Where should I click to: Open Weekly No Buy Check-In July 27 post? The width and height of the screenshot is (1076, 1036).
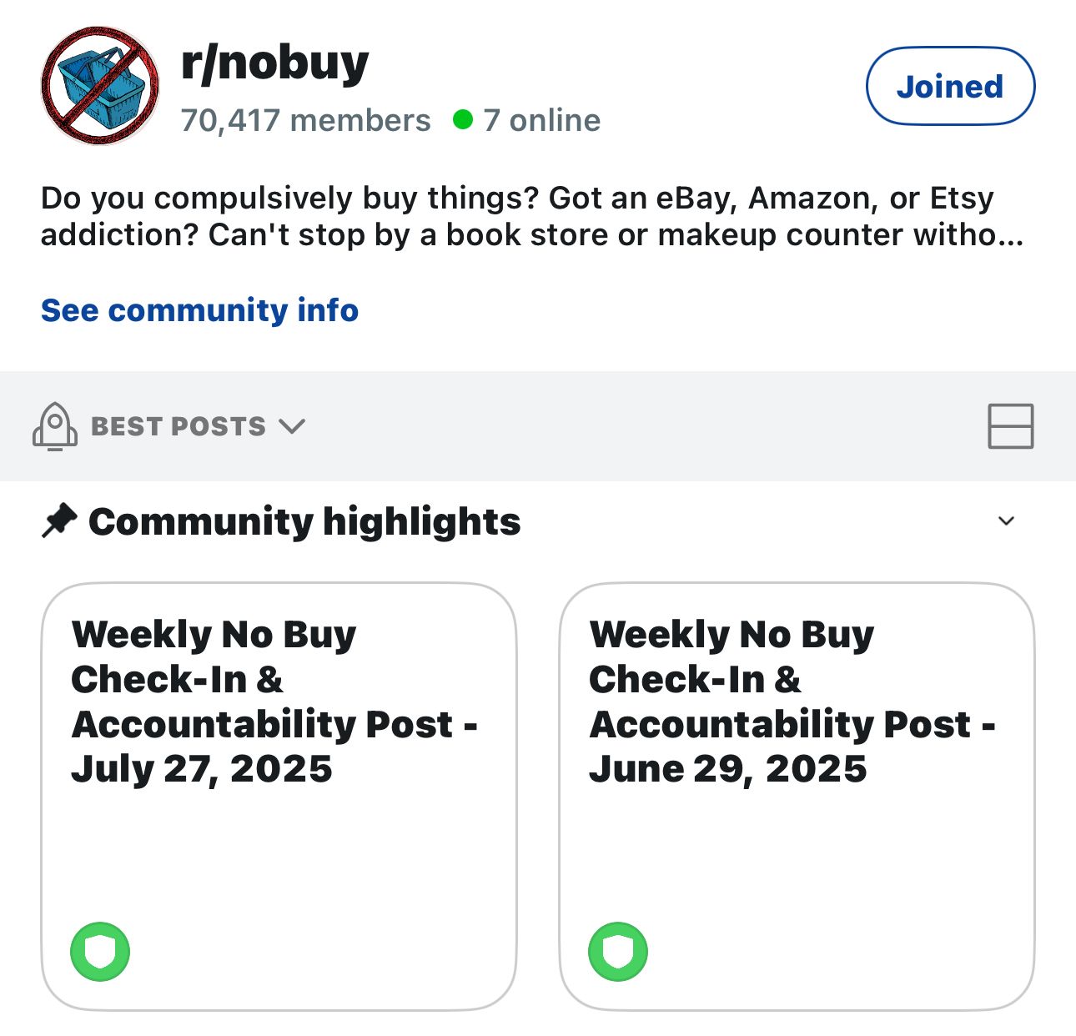275,702
